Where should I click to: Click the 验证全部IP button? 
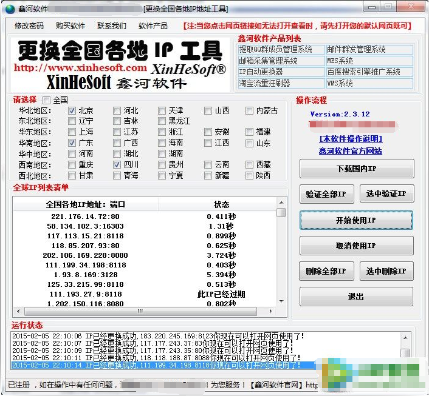pyautogui.click(x=326, y=194)
